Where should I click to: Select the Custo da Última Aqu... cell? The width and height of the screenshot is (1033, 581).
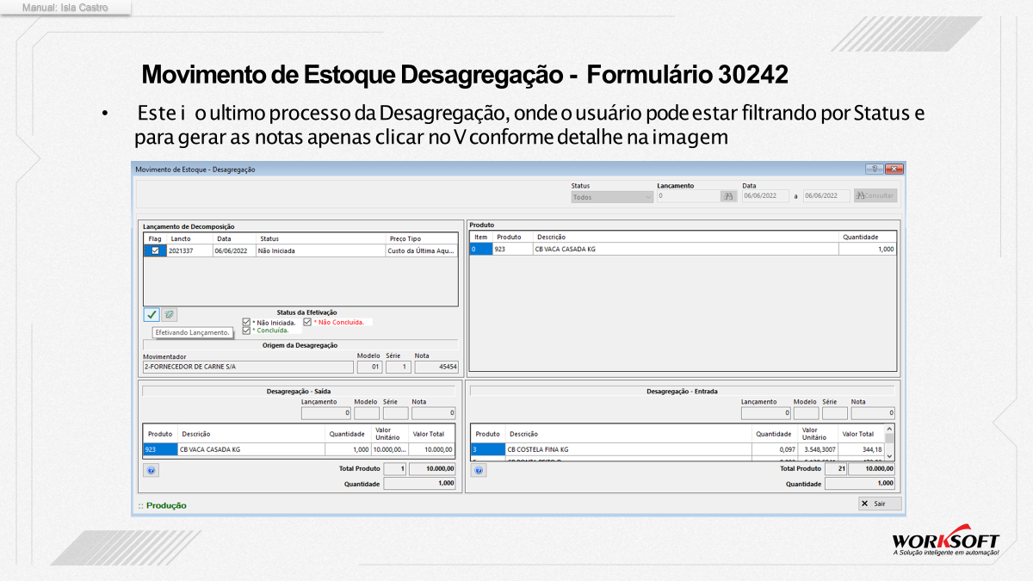coord(421,250)
